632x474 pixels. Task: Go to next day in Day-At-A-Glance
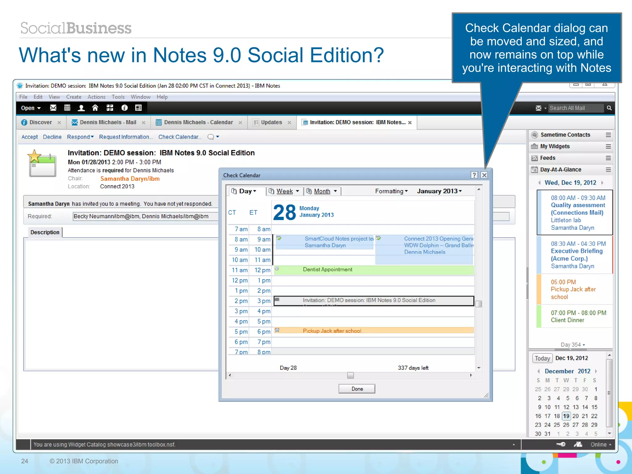click(x=602, y=183)
